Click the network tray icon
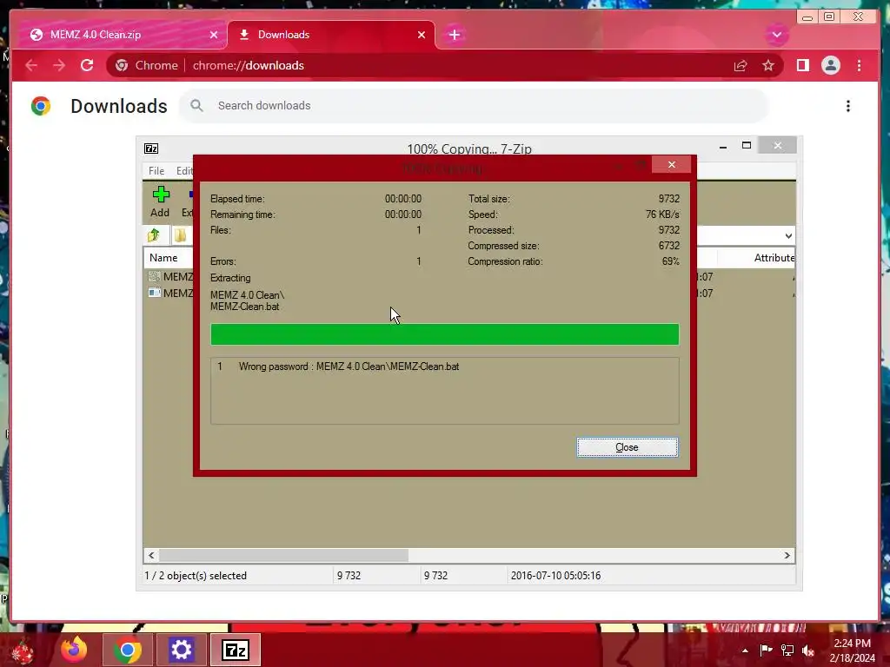890x667 pixels. (787, 650)
